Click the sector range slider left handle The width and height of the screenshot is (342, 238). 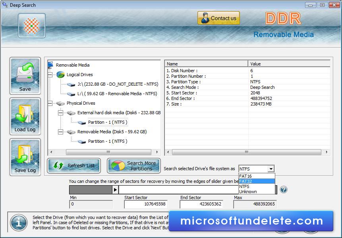click(115, 190)
